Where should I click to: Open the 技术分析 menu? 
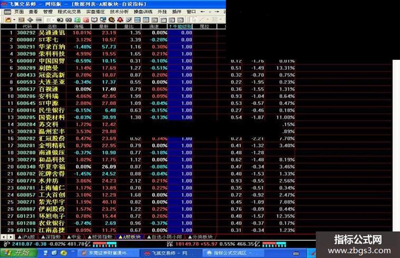click(119, 12)
